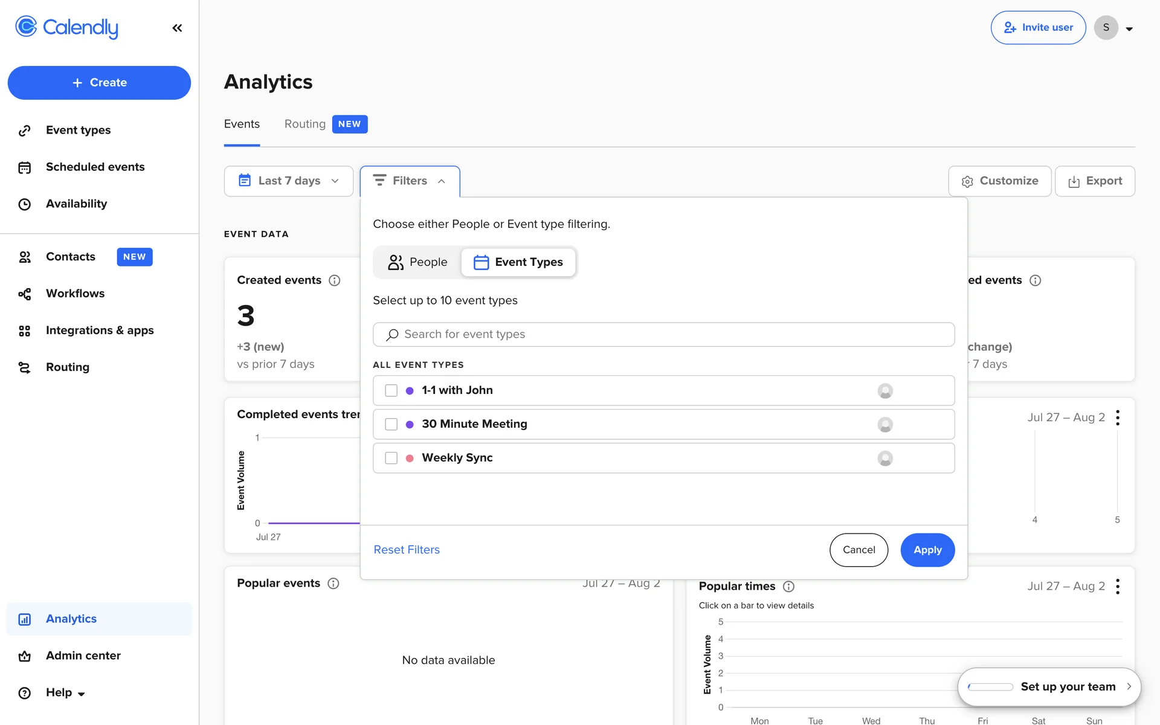Click info icon beside Created events
1160x725 pixels.
[334, 280]
